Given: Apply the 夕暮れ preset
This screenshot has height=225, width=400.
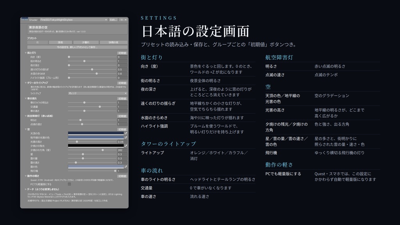Looking at the screenshot, I should (86, 42).
